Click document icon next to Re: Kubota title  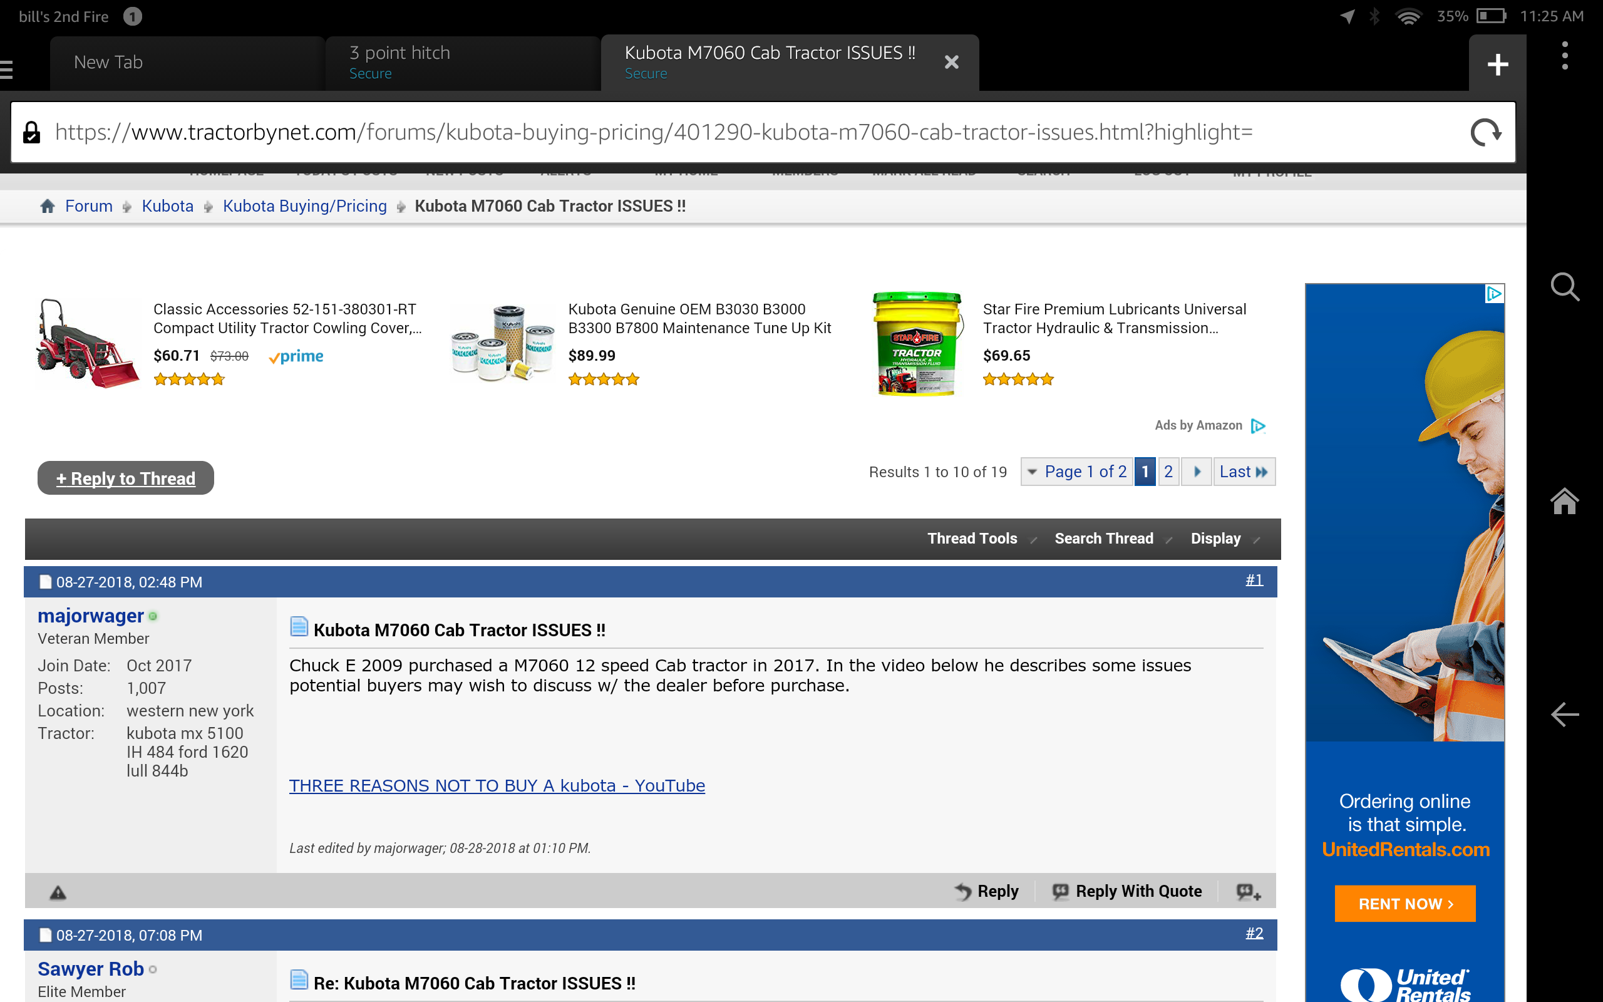coord(299,979)
